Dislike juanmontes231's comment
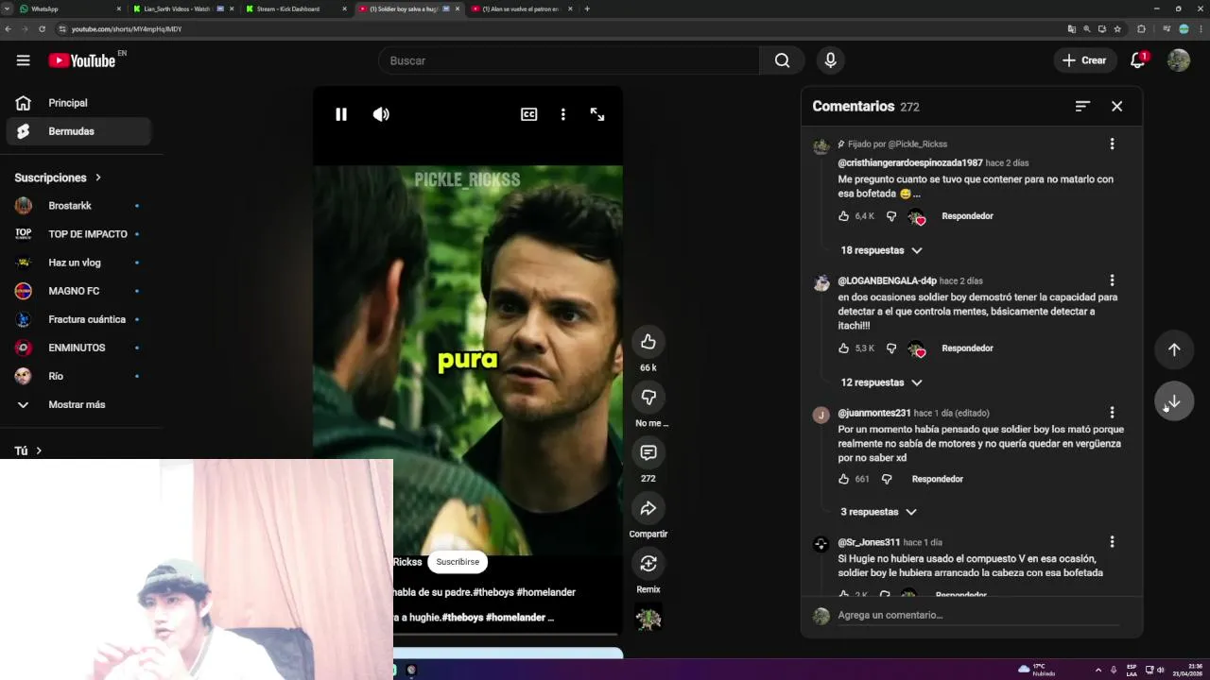The width and height of the screenshot is (1210, 680). point(886,479)
